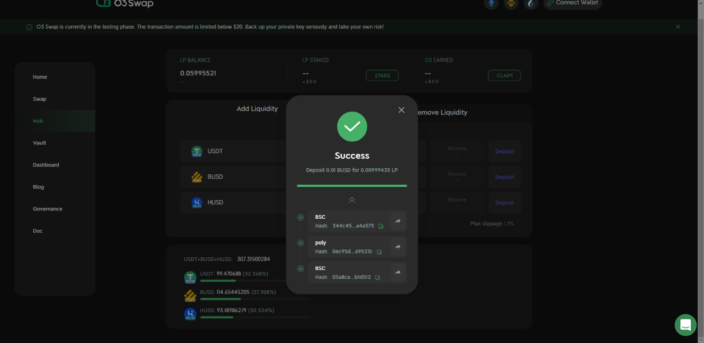Screen dimensions: 704x343
Task: Click the BUSD 37.308% progress bar
Action: [x=255, y=299]
